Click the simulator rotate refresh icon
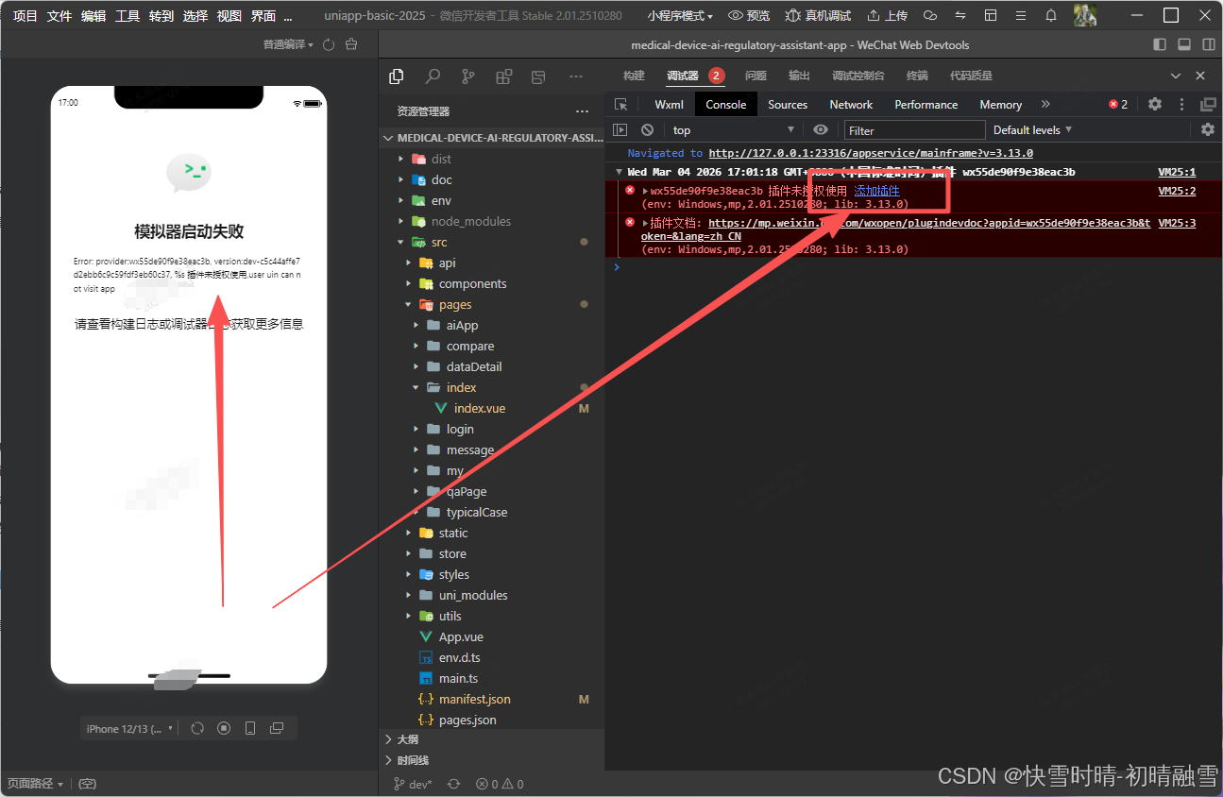 [x=197, y=728]
